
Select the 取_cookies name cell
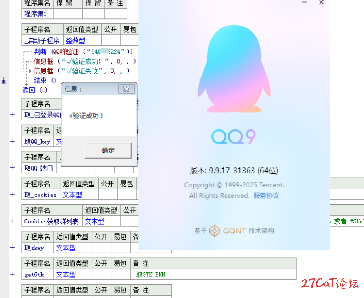click(41, 195)
